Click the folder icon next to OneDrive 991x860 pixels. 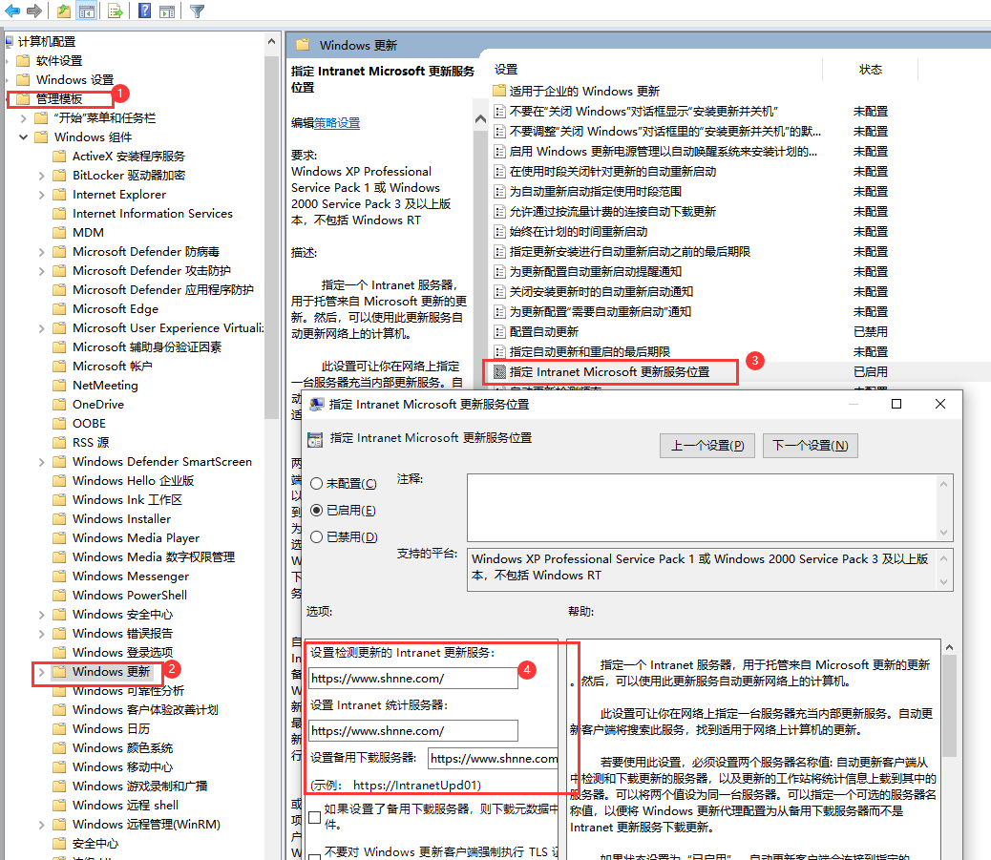point(59,405)
